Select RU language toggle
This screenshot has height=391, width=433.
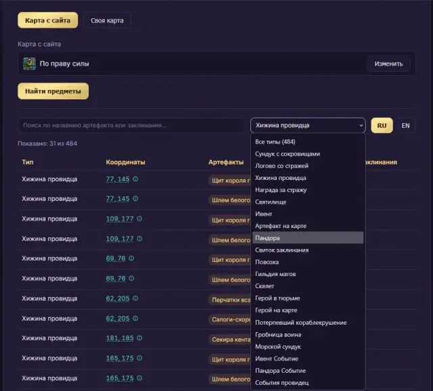coord(382,126)
